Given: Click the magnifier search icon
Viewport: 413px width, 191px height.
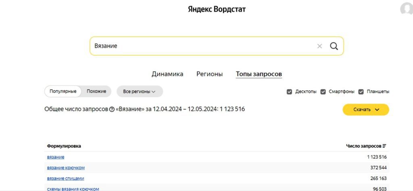Looking at the screenshot, I should (x=334, y=46).
